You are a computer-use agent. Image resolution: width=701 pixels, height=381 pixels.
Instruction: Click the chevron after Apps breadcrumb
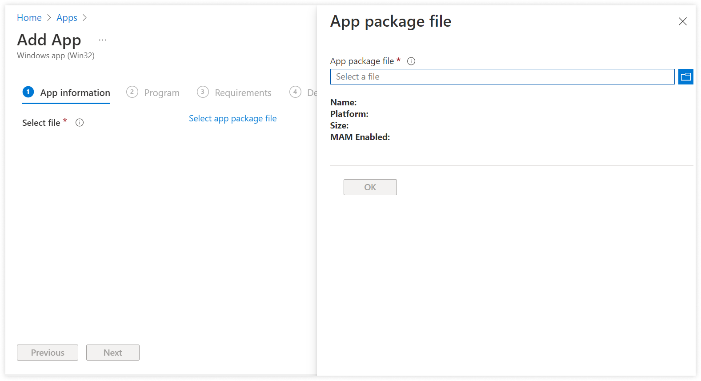[x=85, y=18]
